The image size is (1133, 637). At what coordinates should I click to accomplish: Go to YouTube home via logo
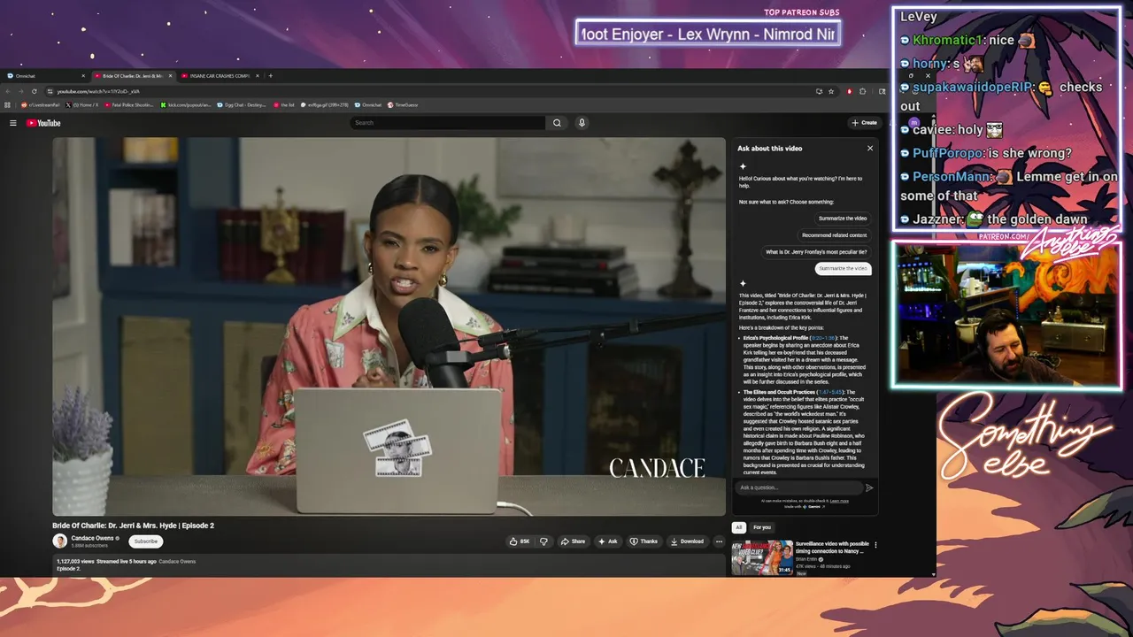coord(43,123)
